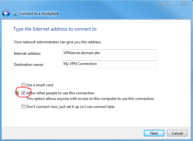Click into the Destination name field
Image resolution: width=193 pixels, height=141 pixels.
coord(108,64)
